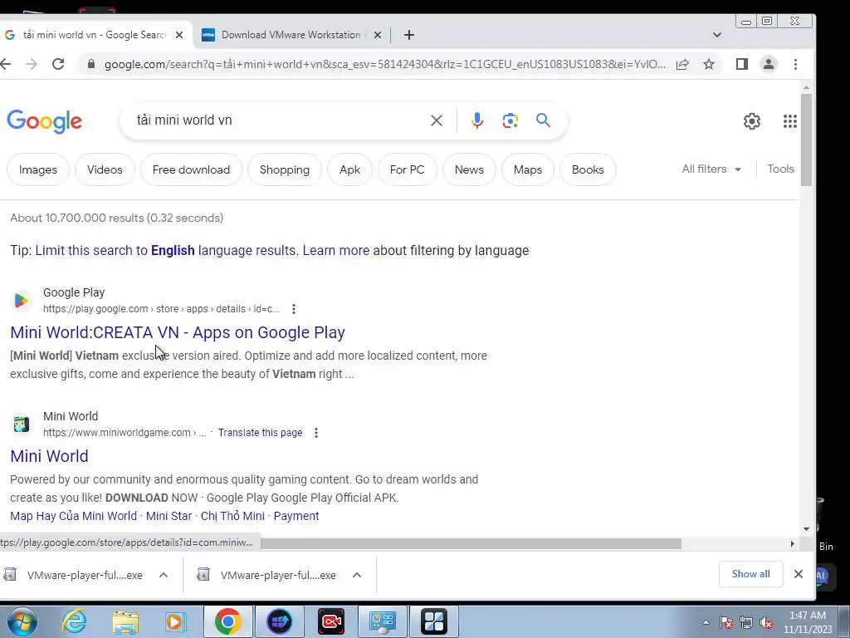Open the Tools search options
The image size is (850, 638).
(780, 169)
